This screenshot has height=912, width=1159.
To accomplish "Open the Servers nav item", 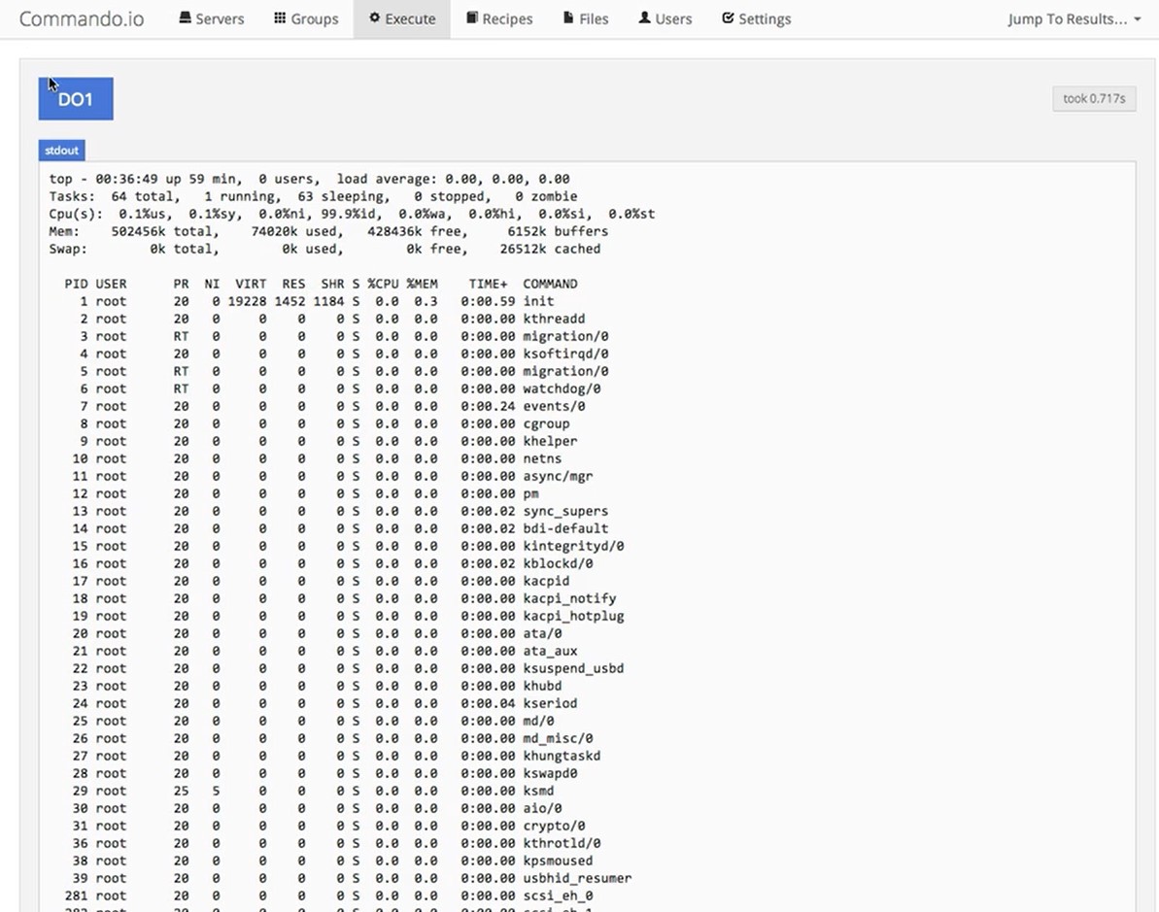I will [x=212, y=18].
